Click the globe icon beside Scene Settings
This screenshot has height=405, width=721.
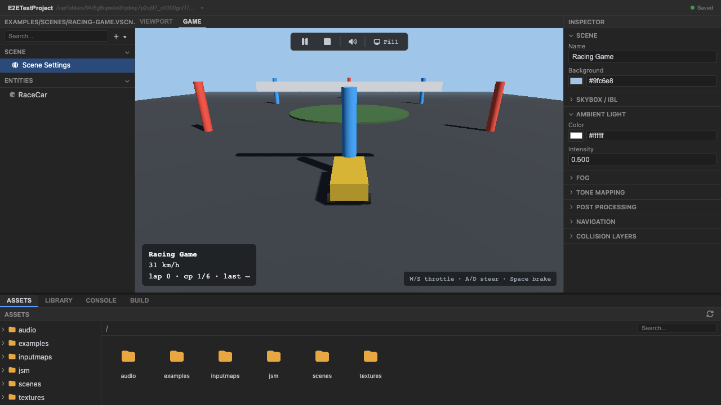click(x=15, y=65)
